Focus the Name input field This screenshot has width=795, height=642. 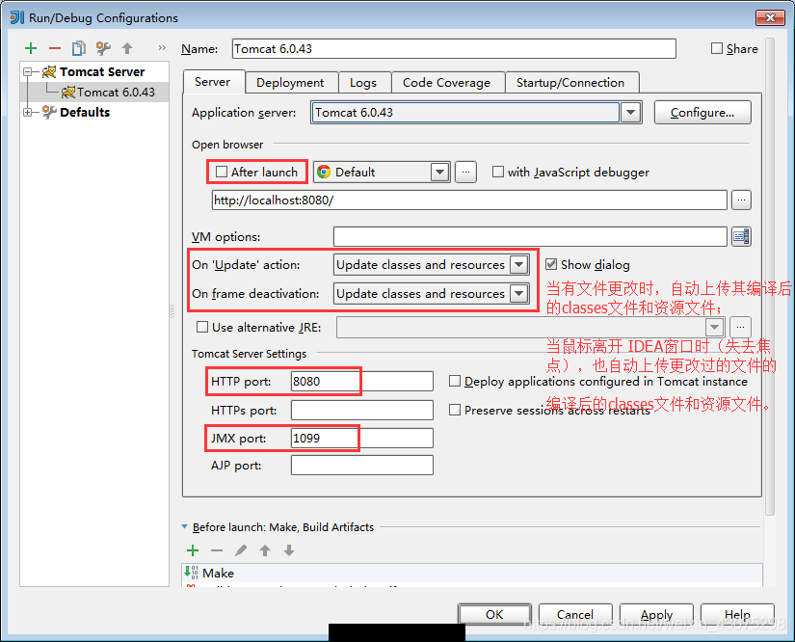click(454, 49)
